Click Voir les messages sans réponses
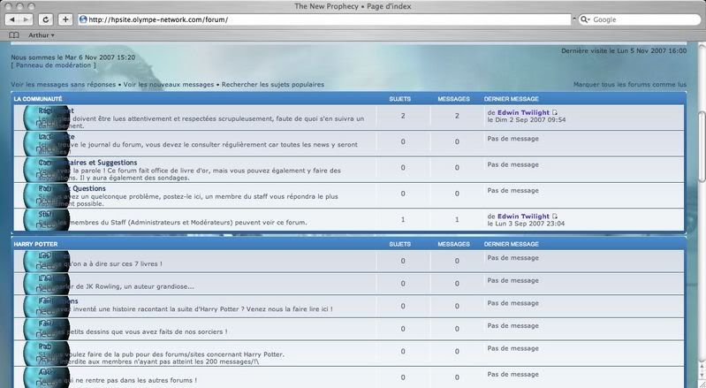Screen dimensions: 706x388 pyautogui.click(x=63, y=85)
